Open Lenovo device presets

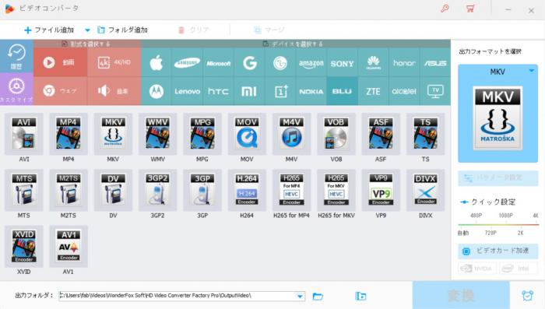[187, 91]
